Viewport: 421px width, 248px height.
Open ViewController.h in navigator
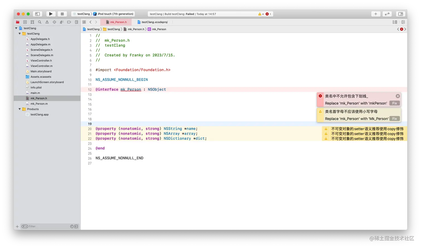click(41, 61)
